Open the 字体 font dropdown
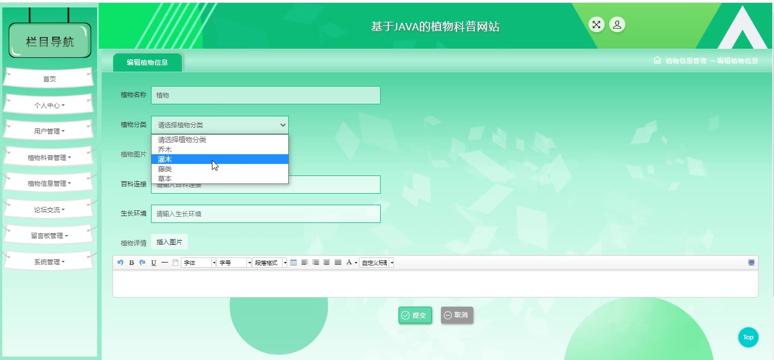 pyautogui.click(x=199, y=263)
